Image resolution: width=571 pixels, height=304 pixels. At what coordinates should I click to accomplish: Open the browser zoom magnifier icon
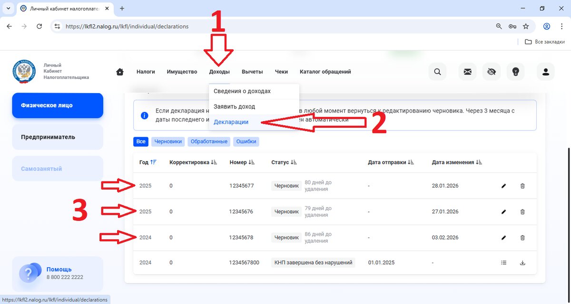coord(499,27)
